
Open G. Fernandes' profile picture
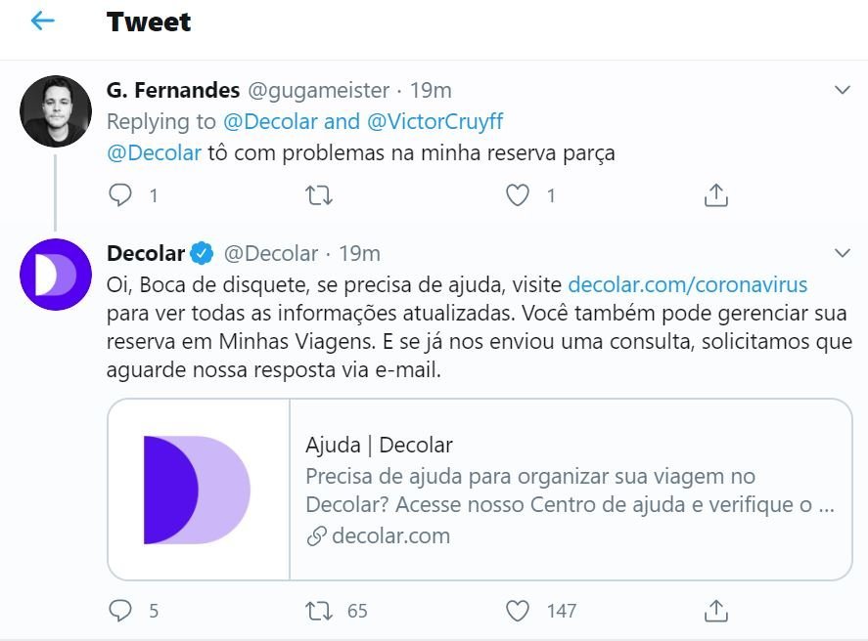[x=56, y=111]
